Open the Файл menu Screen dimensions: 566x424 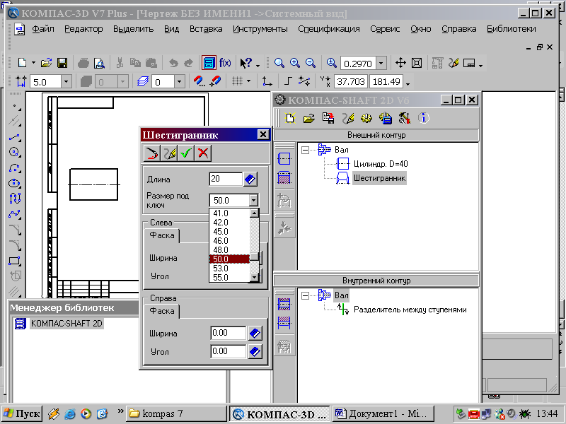pos(43,29)
